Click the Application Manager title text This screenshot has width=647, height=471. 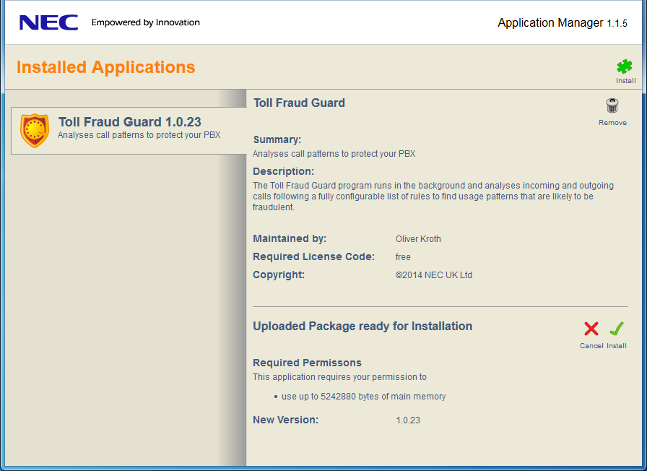550,23
